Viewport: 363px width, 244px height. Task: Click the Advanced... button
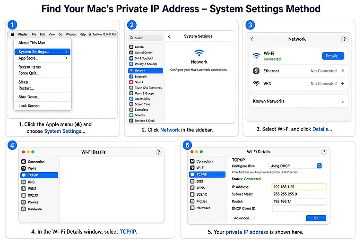click(x=243, y=218)
